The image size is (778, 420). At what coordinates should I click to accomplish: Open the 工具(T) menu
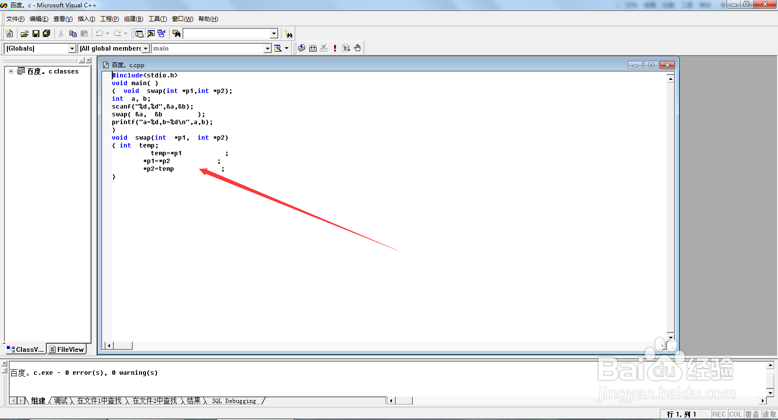[x=158, y=19]
